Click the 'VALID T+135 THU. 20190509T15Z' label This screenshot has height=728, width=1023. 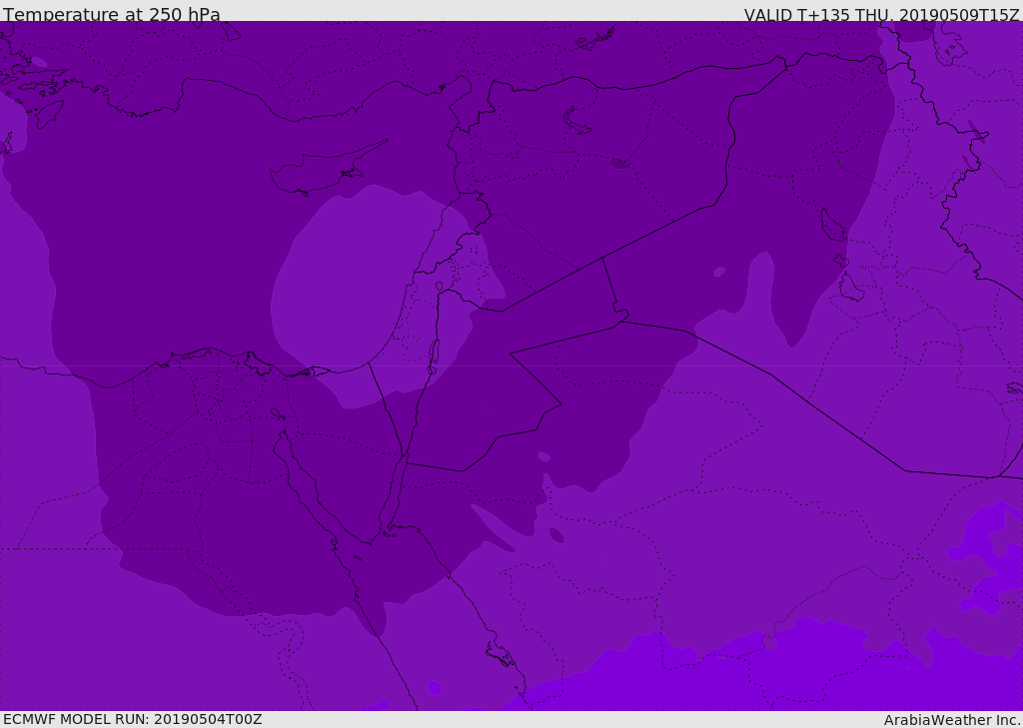[881, 14]
